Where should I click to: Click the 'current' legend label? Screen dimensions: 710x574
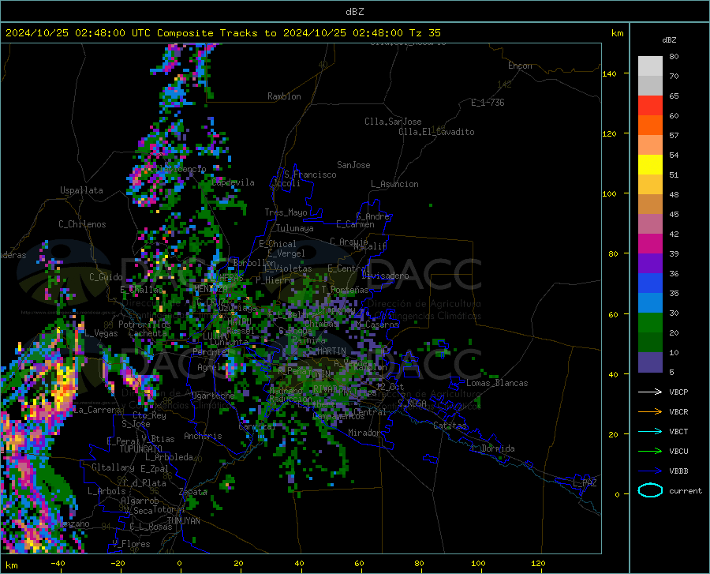click(685, 490)
